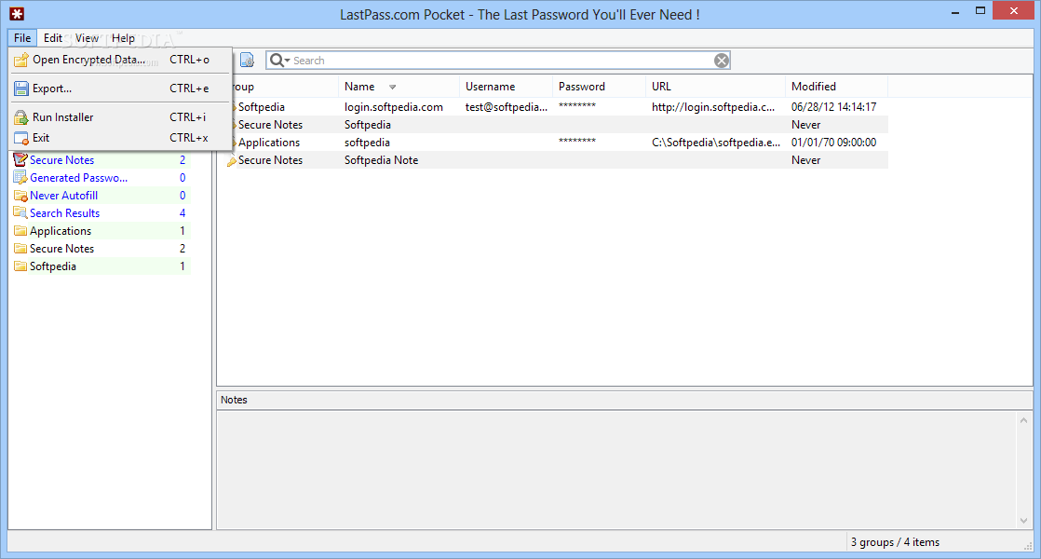Click the 01/01/70 09:00:00 modified date
The image size is (1041, 559).
click(x=834, y=143)
